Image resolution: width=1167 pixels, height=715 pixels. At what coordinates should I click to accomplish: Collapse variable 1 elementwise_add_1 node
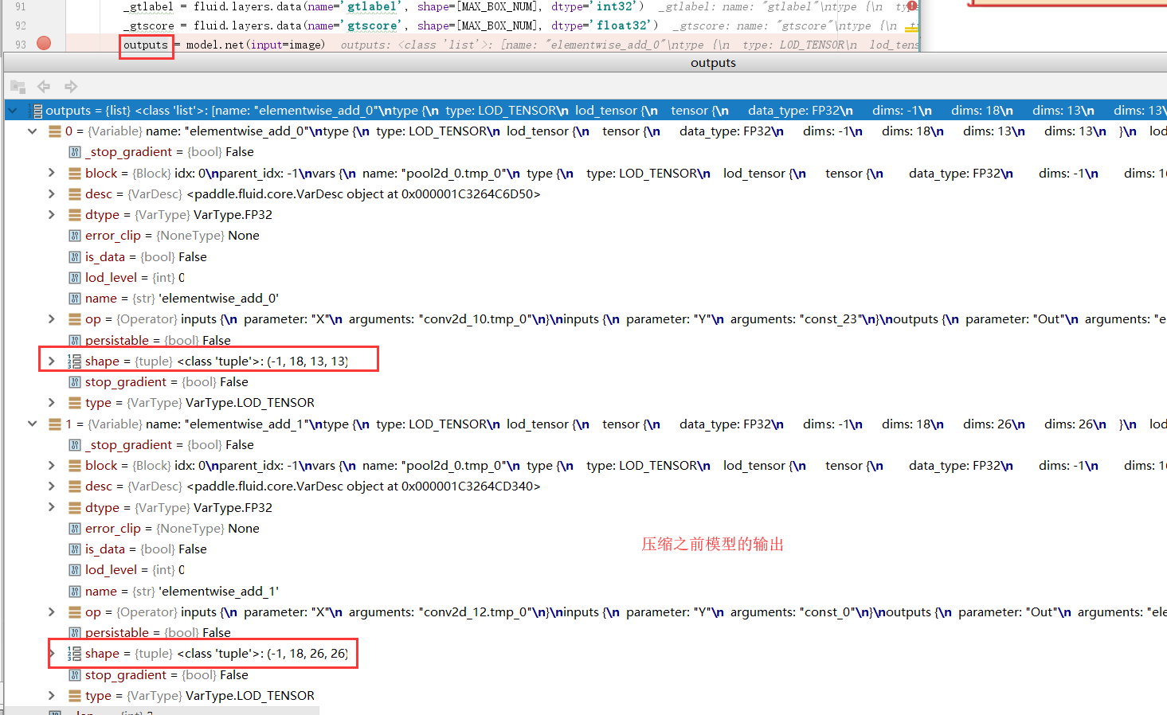32,424
